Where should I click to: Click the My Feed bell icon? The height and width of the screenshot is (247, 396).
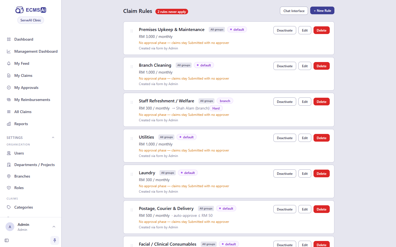pos(9,63)
